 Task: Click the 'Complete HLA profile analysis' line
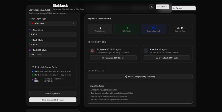coord(104,90)
